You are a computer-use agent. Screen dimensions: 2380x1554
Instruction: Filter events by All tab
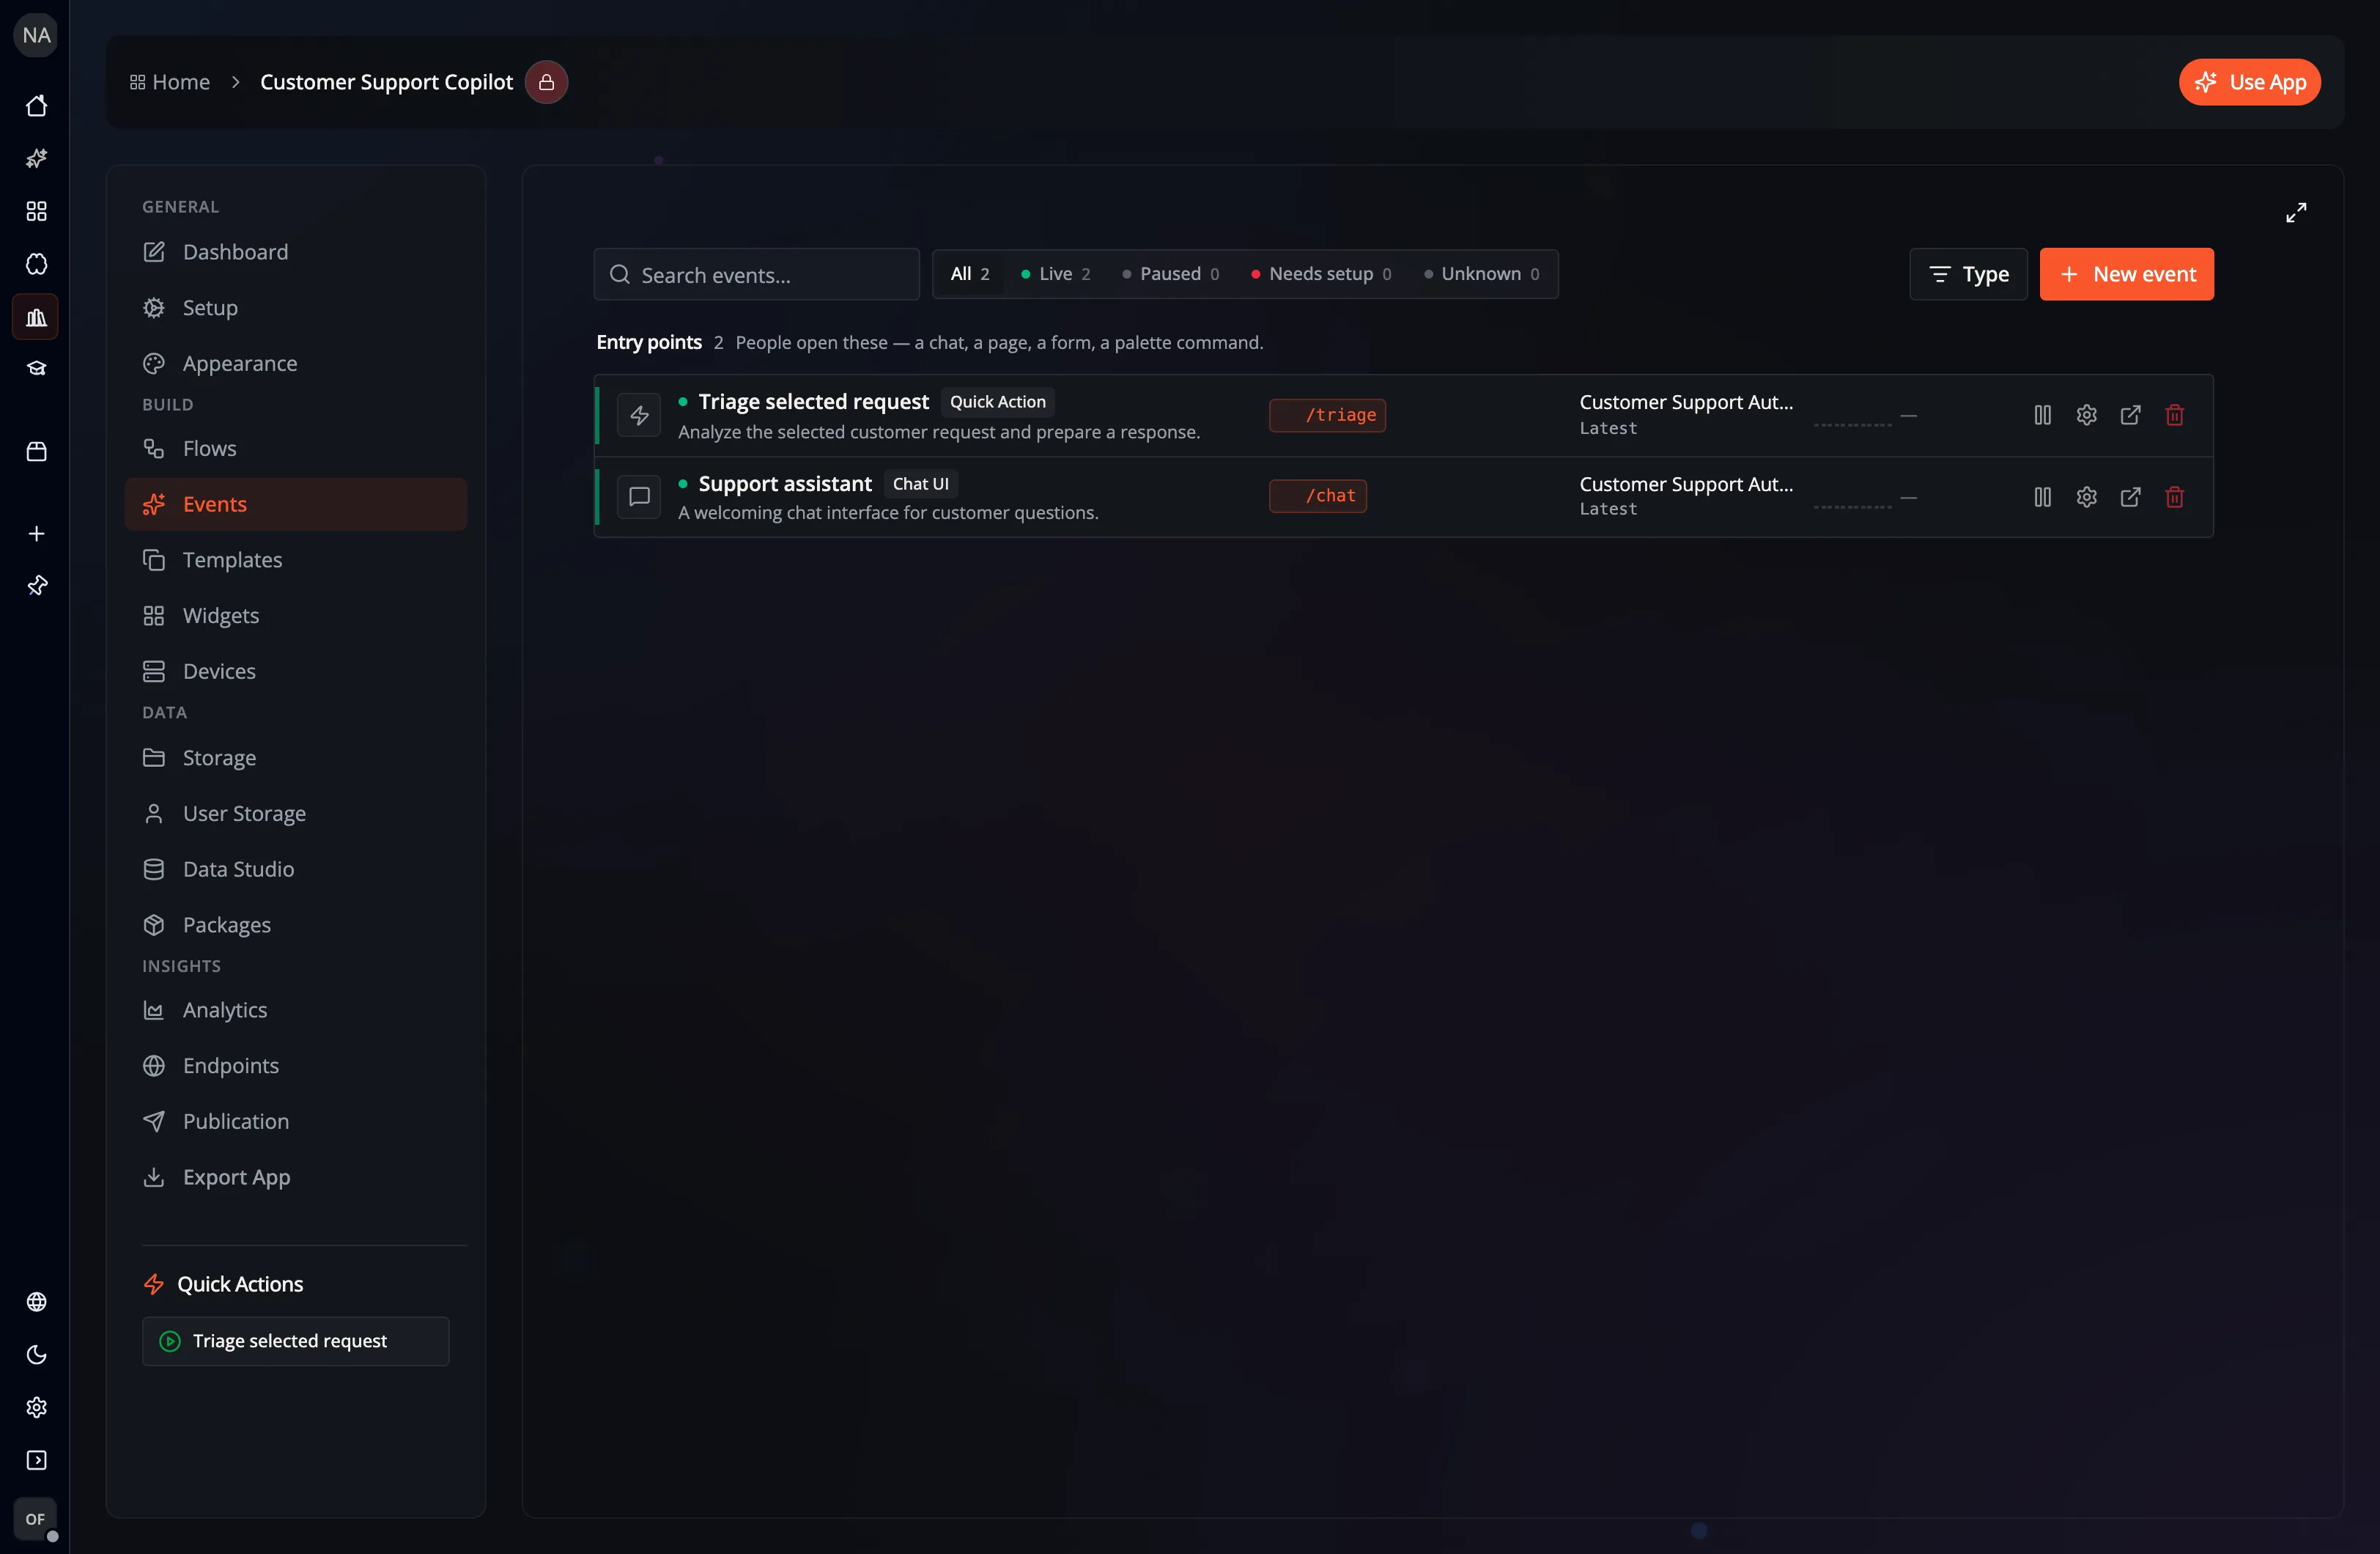(969, 274)
